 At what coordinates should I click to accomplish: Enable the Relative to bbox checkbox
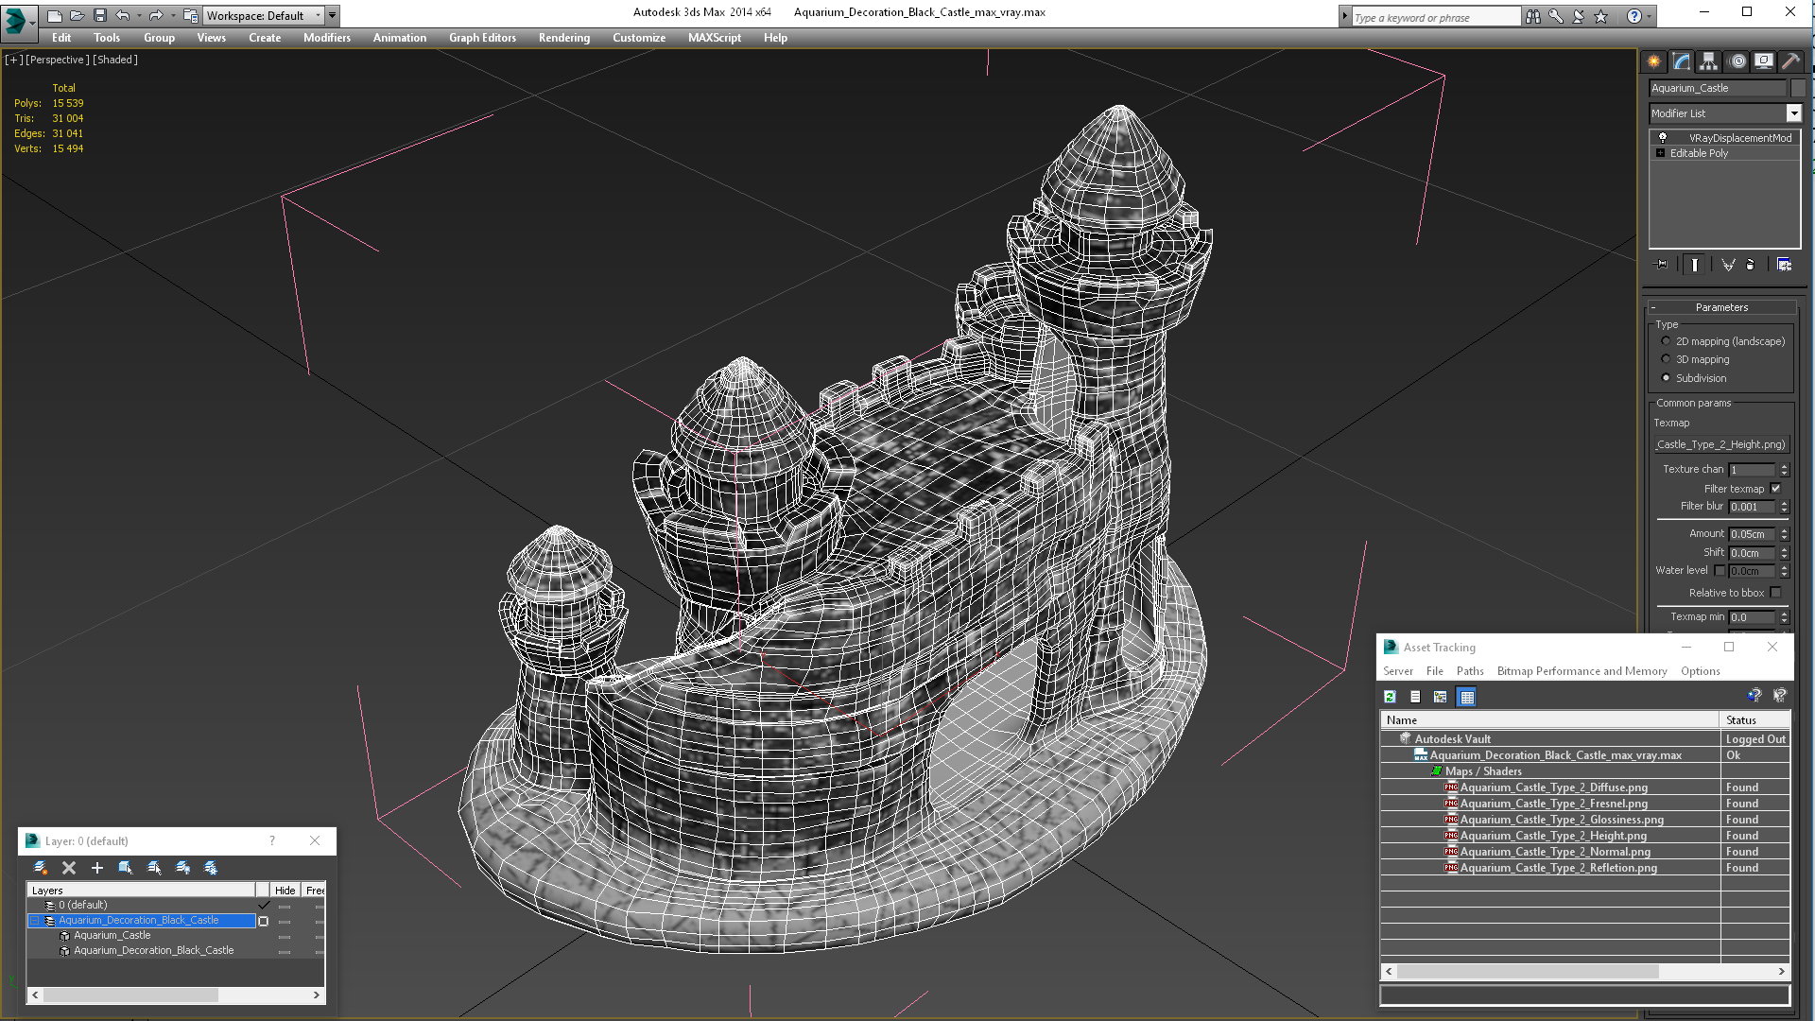pyautogui.click(x=1775, y=593)
